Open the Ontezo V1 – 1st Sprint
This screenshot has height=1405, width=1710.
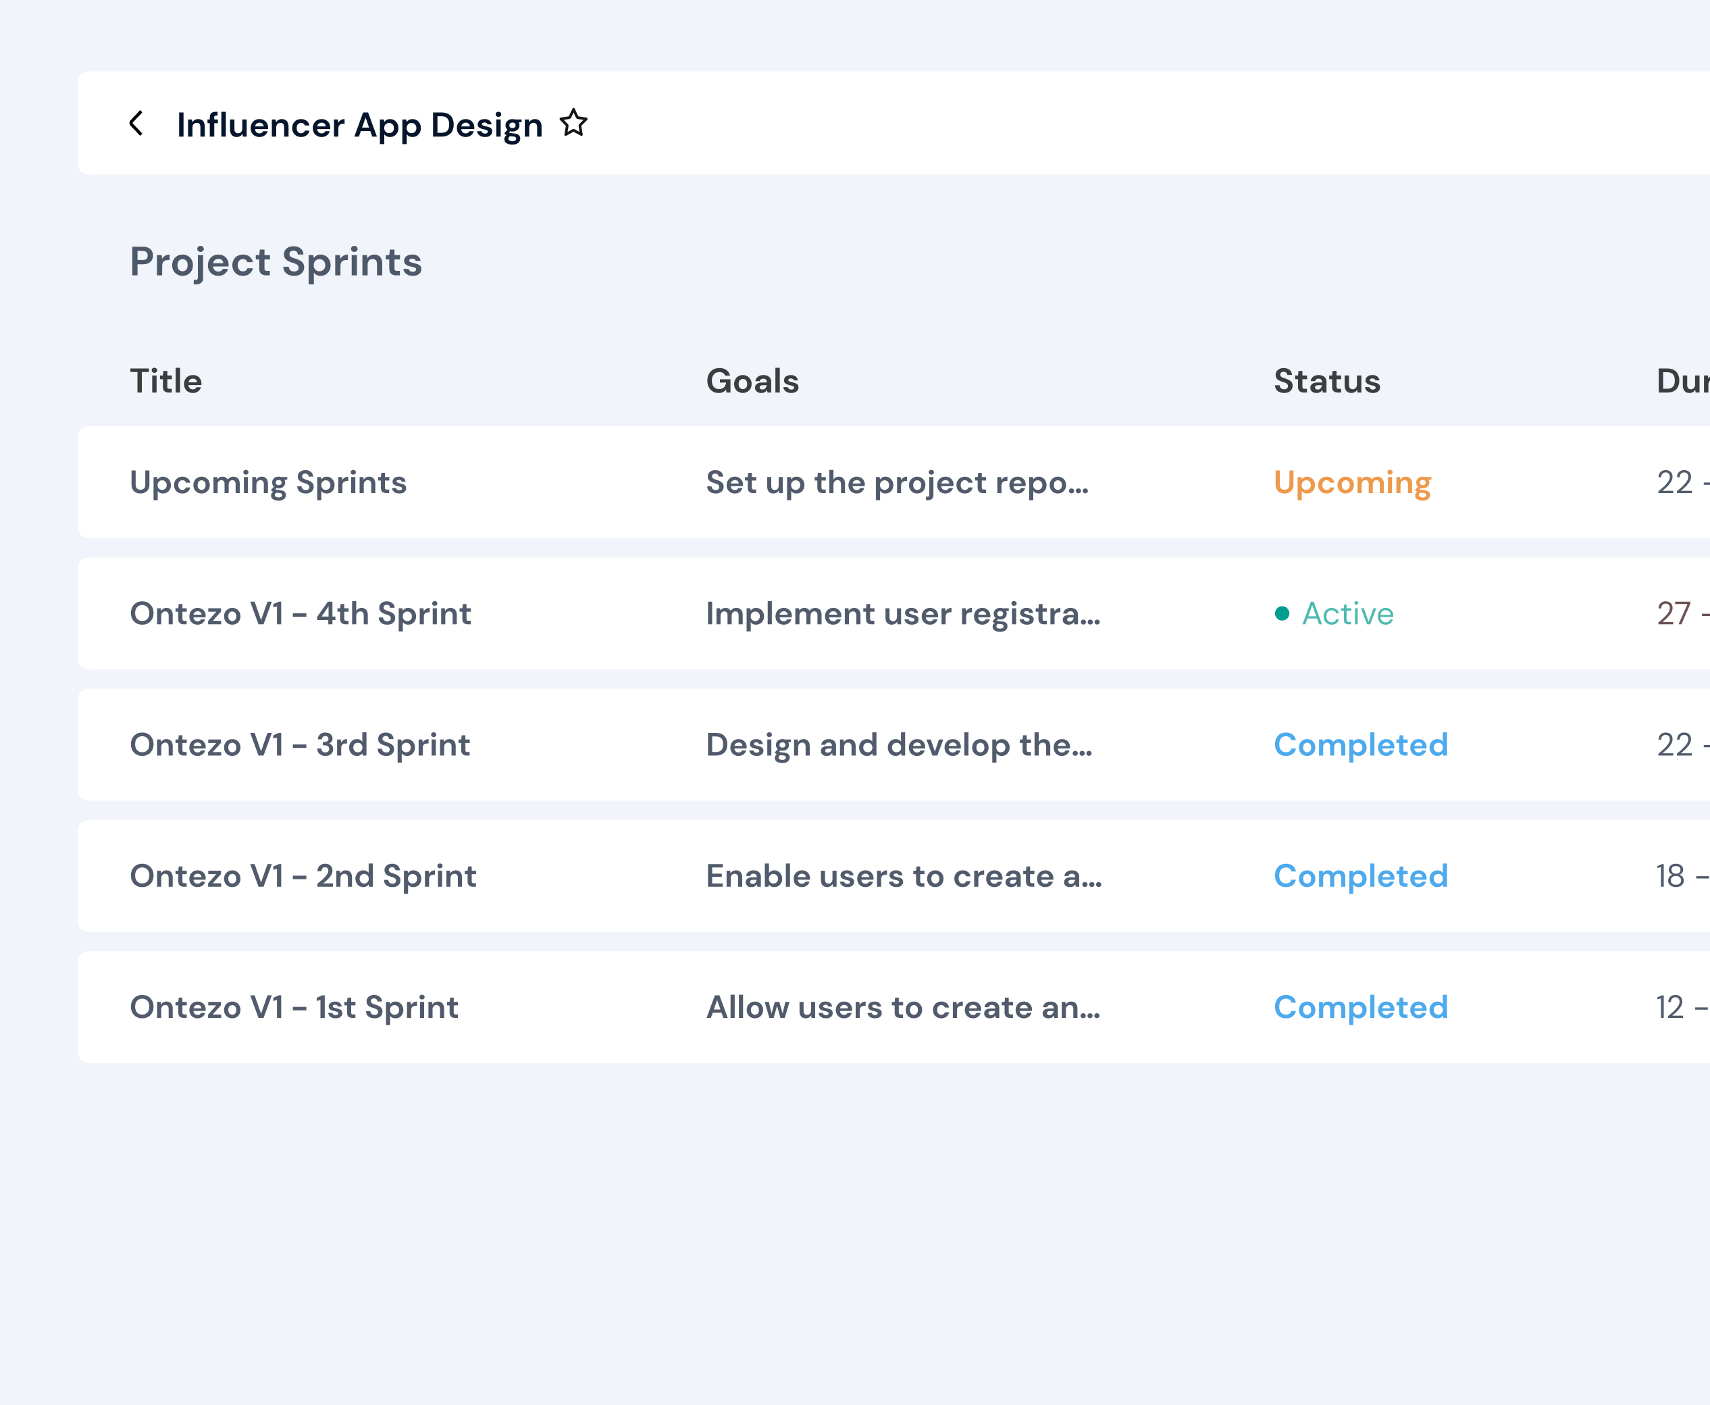pyautogui.click(x=294, y=1007)
